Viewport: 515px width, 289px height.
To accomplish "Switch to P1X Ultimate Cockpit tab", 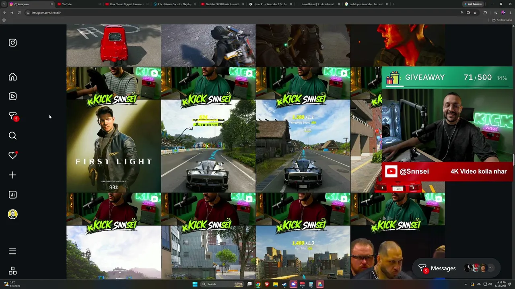I will tap(174, 4).
